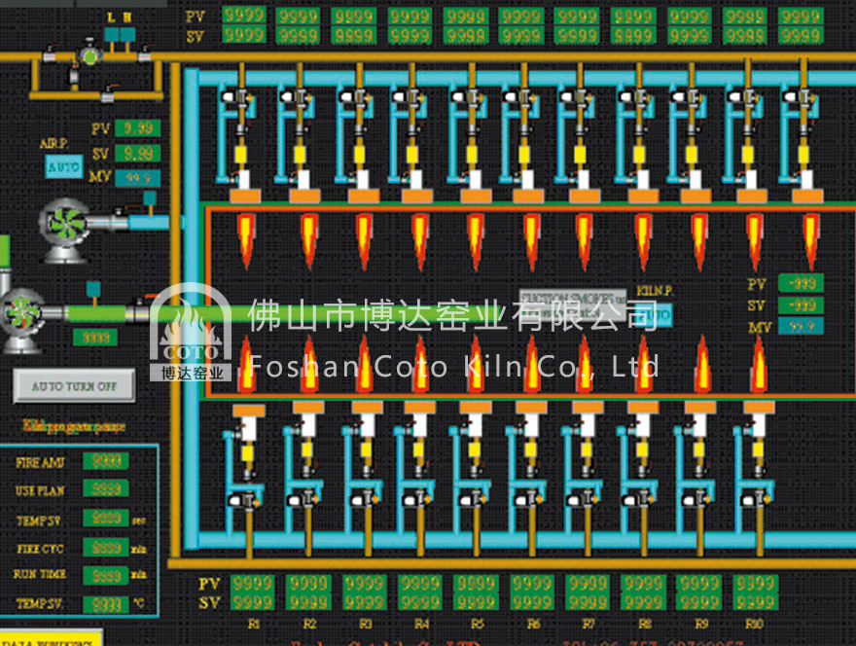The width and height of the screenshot is (856, 646).
Task: Click the rightmost top-row burner flame
Action: coord(811,241)
